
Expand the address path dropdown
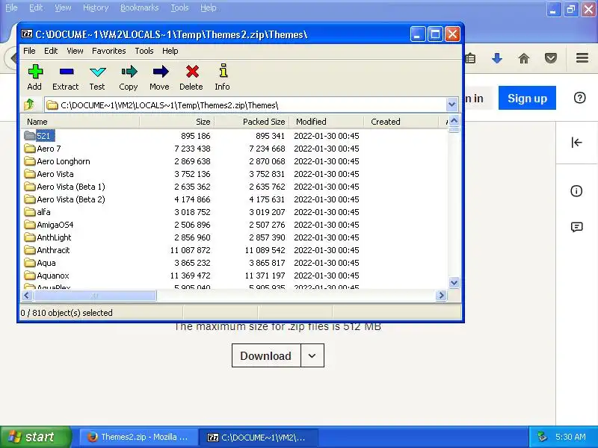tap(452, 105)
